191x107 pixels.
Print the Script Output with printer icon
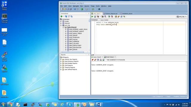101,60
